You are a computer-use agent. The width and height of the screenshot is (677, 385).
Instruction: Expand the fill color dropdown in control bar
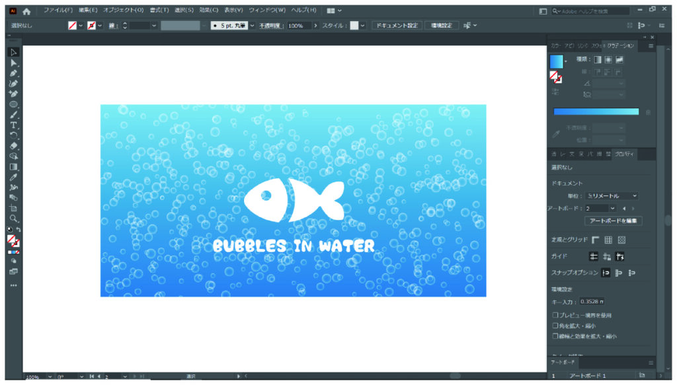click(81, 26)
